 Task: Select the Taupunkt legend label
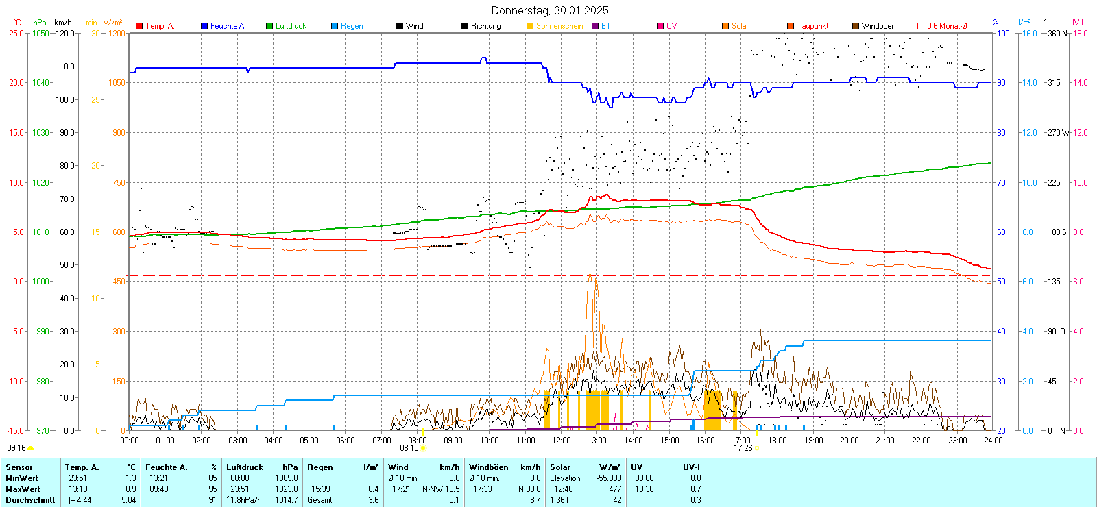pyautogui.click(x=812, y=26)
